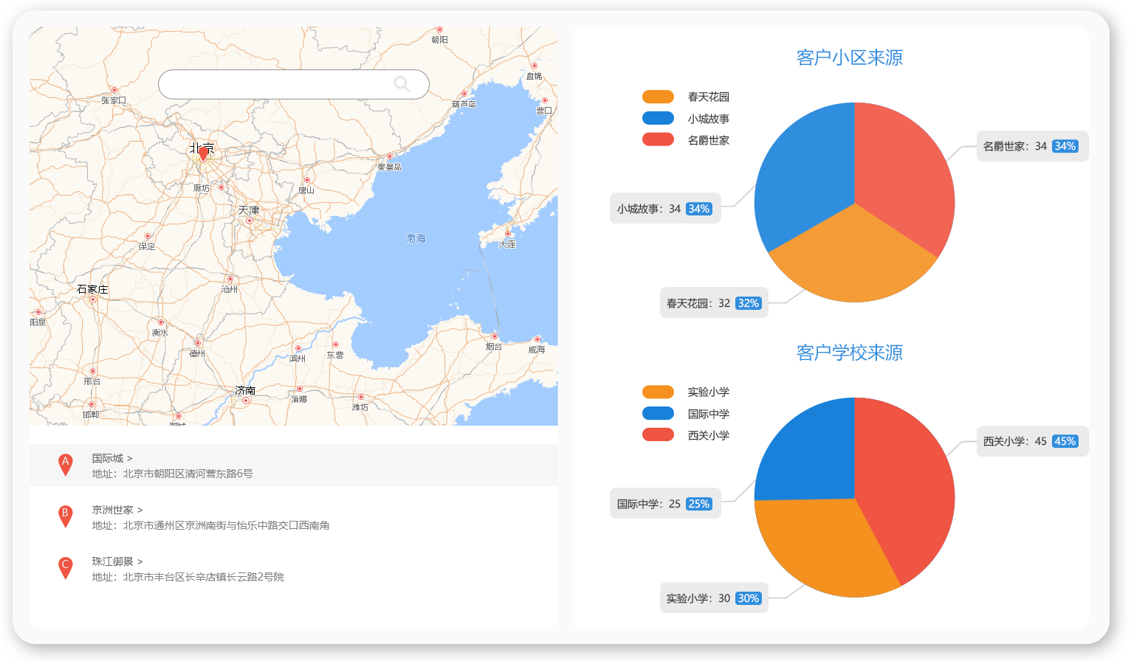Open the 客户小区来源 chart title
Viewport: 1131px width, 661px height.
pyautogui.click(x=849, y=58)
